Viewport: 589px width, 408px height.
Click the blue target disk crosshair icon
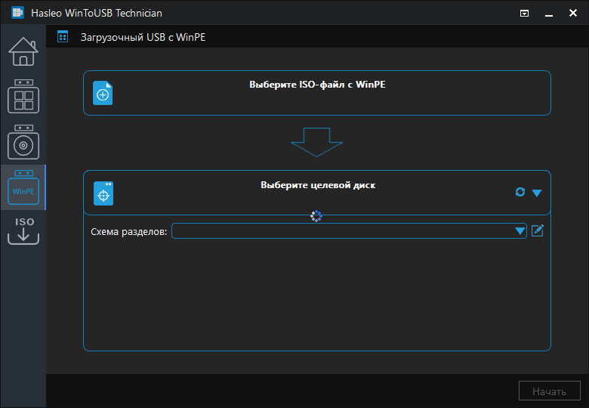(x=103, y=193)
